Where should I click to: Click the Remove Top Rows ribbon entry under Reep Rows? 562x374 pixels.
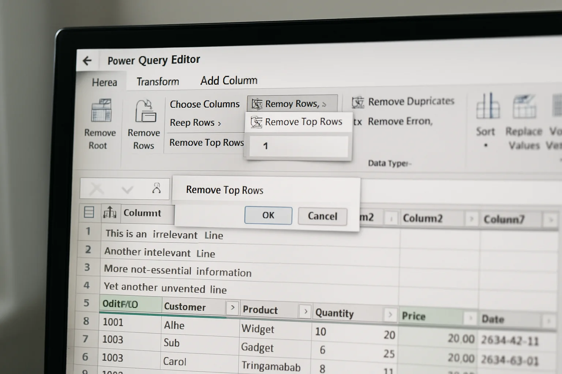206,142
